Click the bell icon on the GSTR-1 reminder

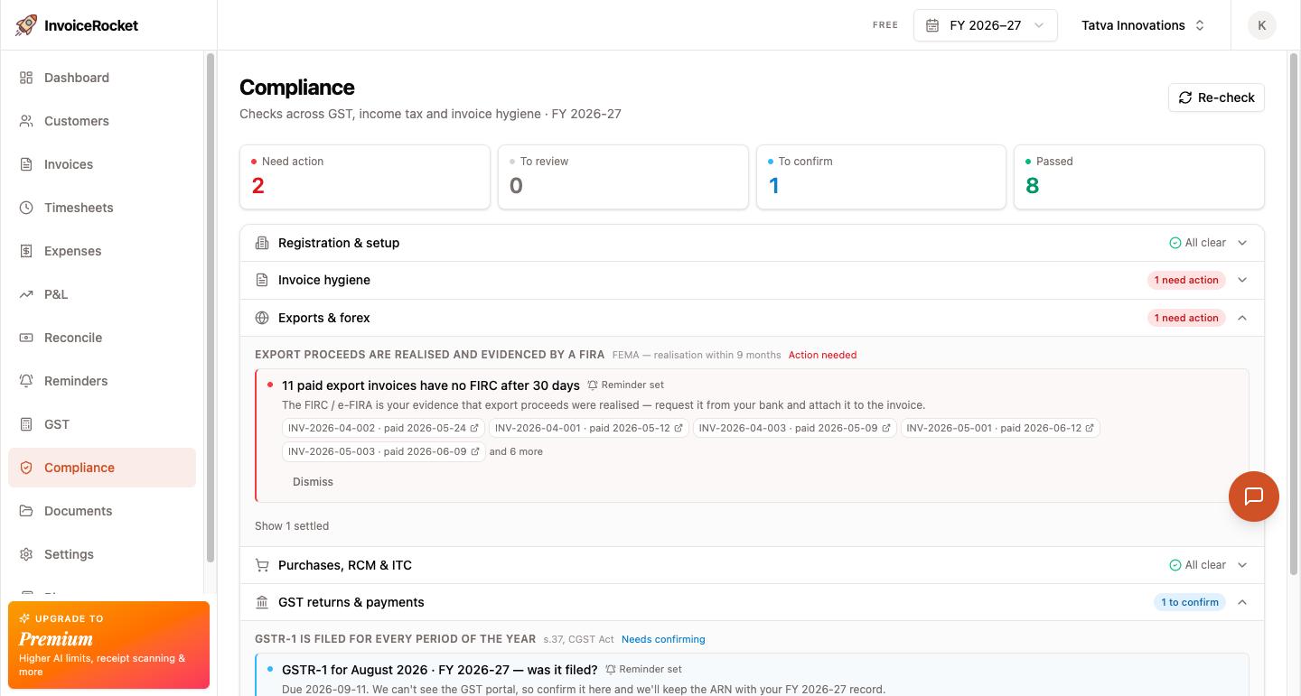[x=611, y=669]
